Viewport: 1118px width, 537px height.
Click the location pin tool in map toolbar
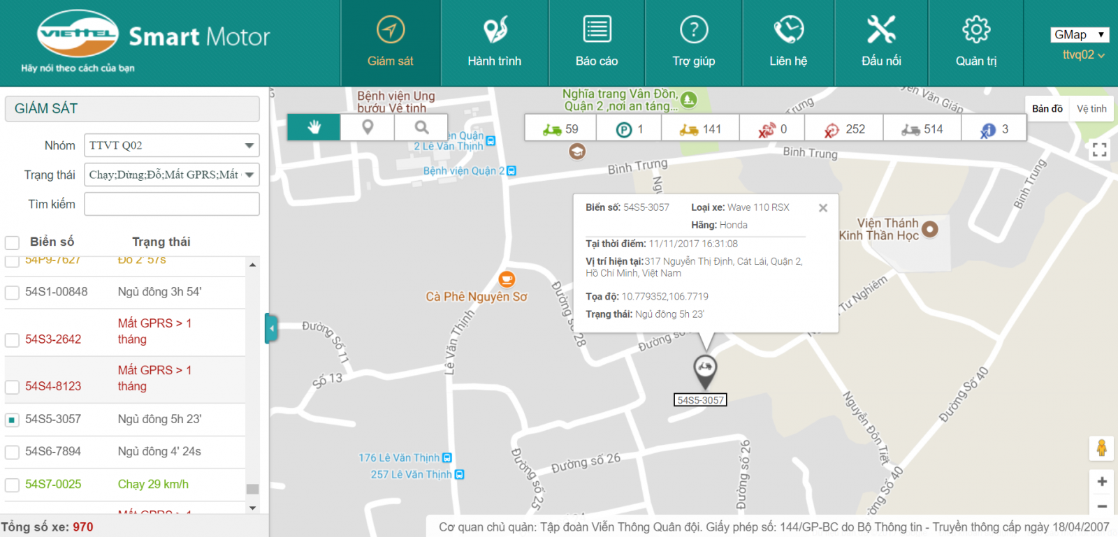coord(368,127)
